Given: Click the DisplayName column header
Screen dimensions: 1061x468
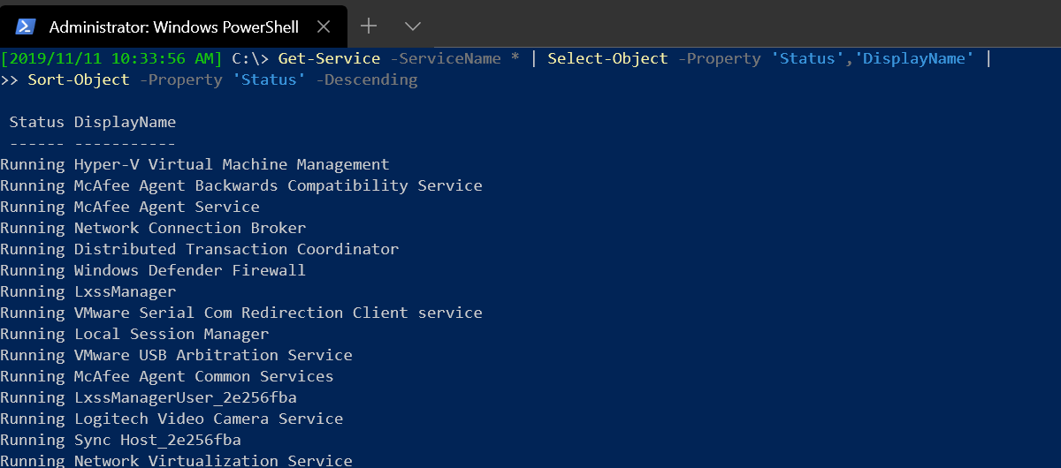Looking at the screenshot, I should click(125, 122).
